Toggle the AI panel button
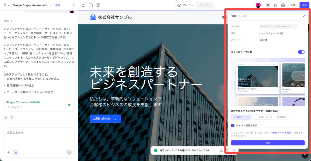 click(74, 5)
